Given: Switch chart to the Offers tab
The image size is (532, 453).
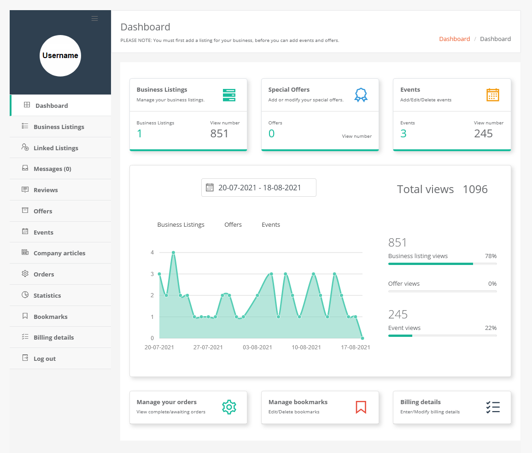Looking at the screenshot, I should (x=233, y=224).
